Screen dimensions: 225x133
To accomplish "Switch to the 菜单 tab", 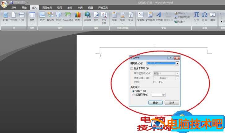I will point(14,8).
